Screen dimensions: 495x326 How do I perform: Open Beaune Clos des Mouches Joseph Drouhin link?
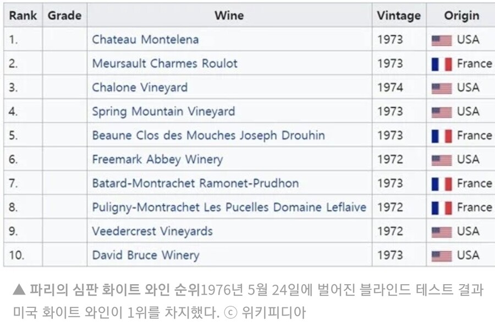(x=208, y=135)
